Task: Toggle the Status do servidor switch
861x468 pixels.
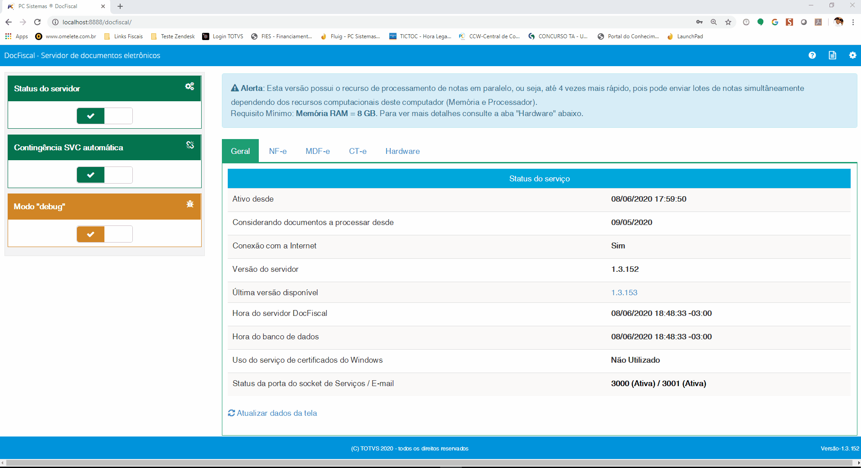Action: pos(104,116)
